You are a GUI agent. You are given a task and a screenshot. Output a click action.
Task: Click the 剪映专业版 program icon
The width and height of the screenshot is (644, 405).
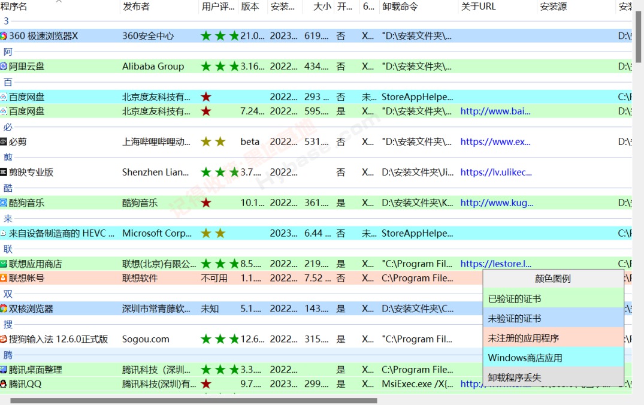pyautogui.click(x=3, y=172)
